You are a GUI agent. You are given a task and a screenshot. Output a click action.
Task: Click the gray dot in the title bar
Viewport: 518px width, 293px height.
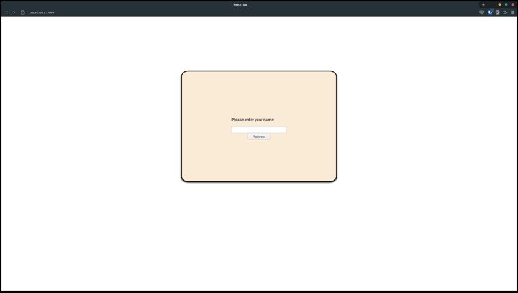pyautogui.click(x=483, y=4)
